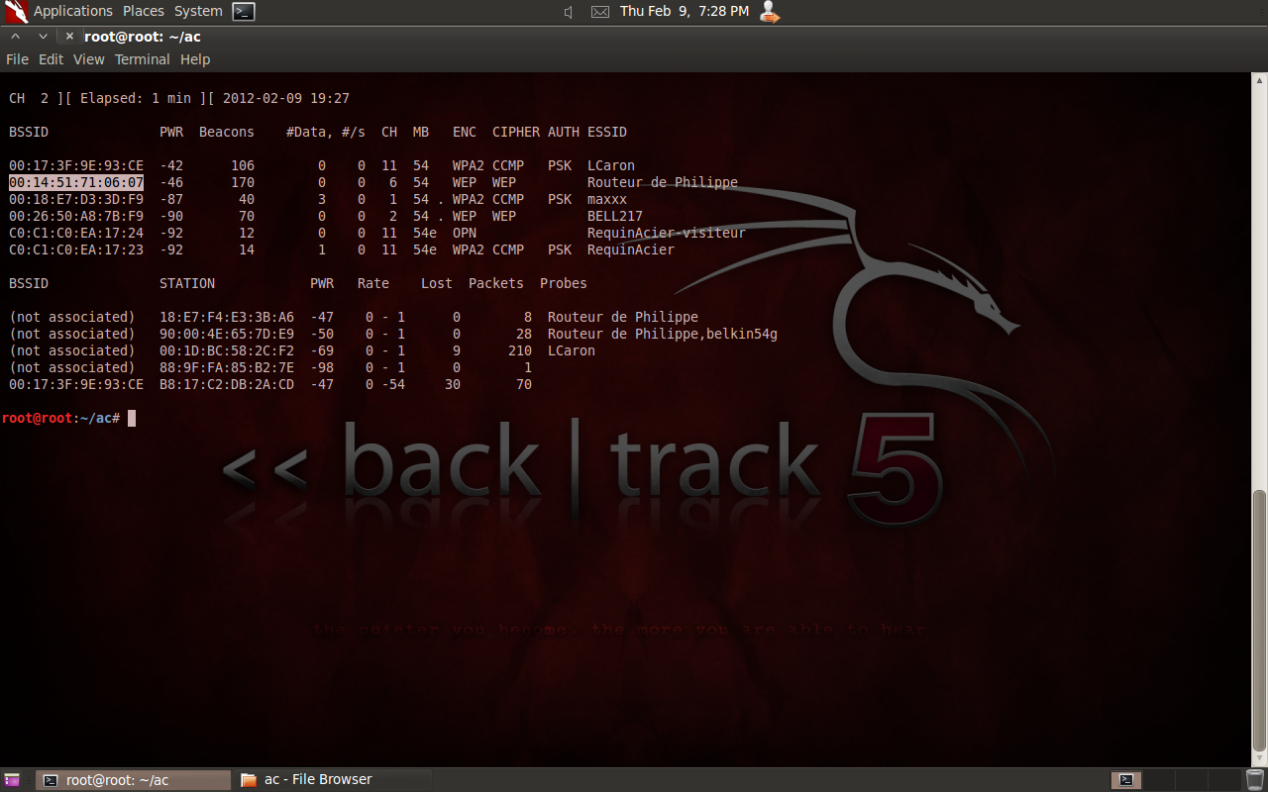This screenshot has width=1268, height=792.
Task: Click the user session icon
Action: 770,12
